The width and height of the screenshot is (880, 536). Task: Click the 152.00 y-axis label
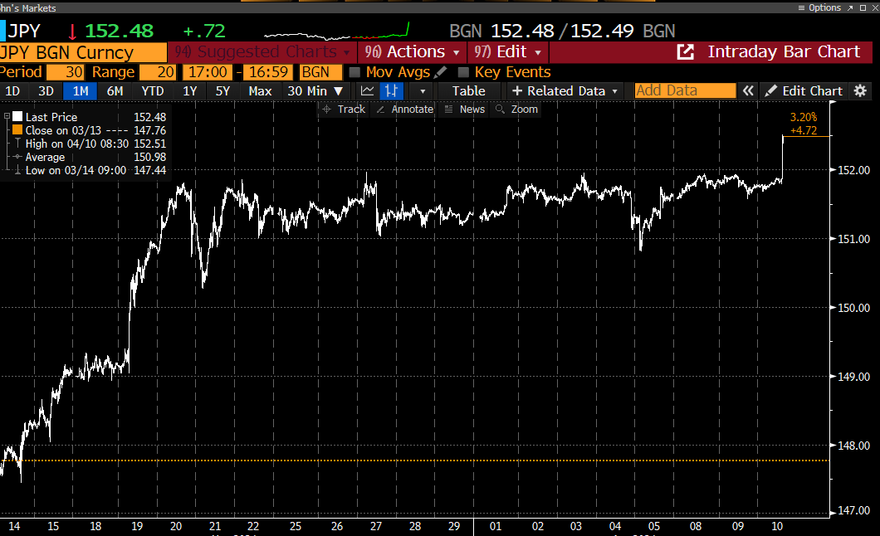point(853,170)
